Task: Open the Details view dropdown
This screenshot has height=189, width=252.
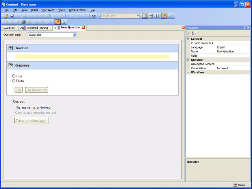Action: 138,16
